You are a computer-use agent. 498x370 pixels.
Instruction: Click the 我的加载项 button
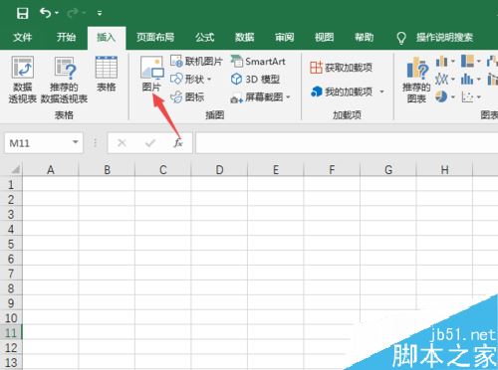(342, 92)
